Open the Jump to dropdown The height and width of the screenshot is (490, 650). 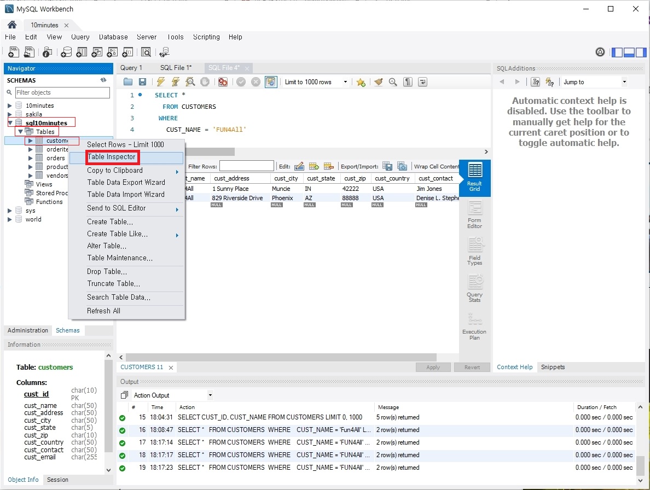click(x=595, y=82)
